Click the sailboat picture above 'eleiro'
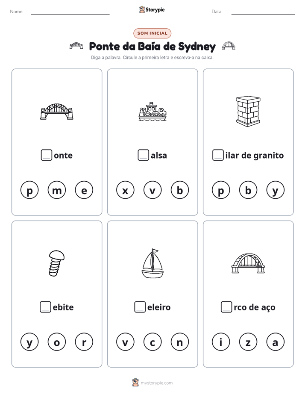This screenshot has height=395, width=305. (x=152, y=263)
